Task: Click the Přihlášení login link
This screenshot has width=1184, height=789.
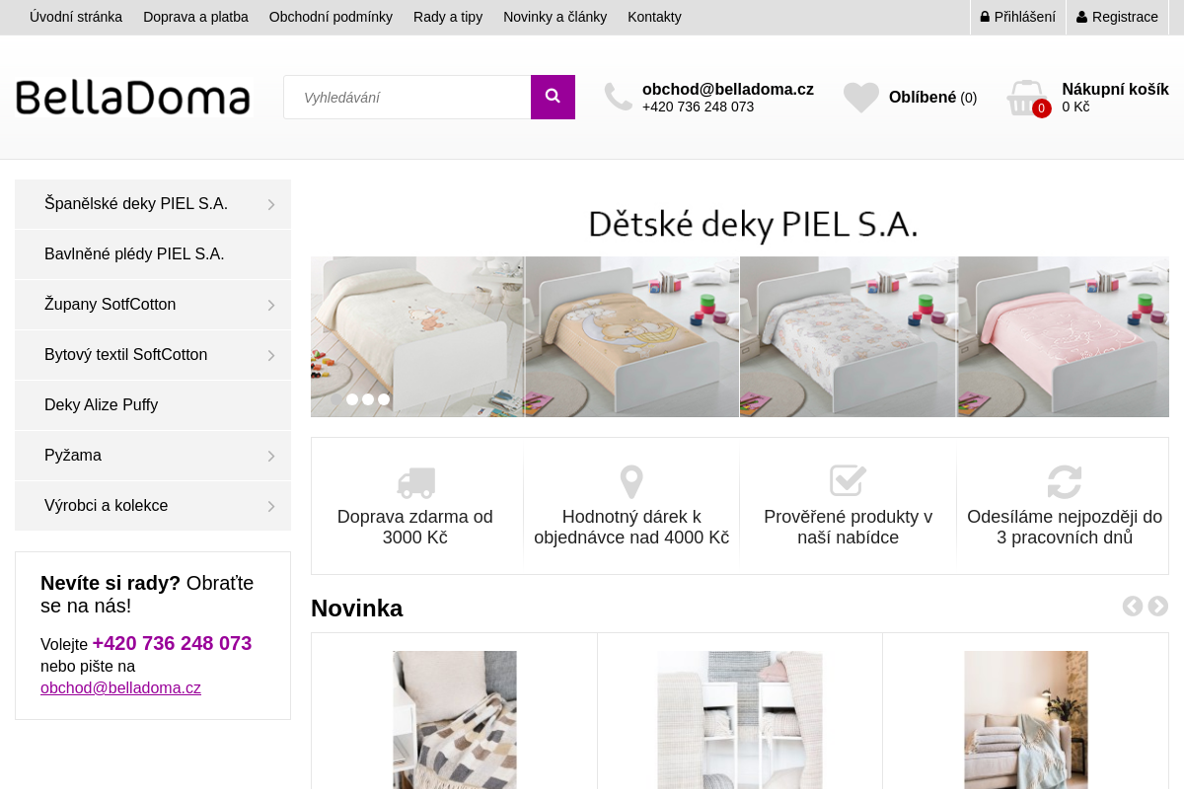Action: coord(1018,17)
